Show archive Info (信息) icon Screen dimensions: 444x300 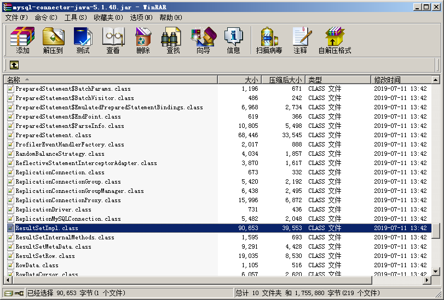(x=233, y=40)
